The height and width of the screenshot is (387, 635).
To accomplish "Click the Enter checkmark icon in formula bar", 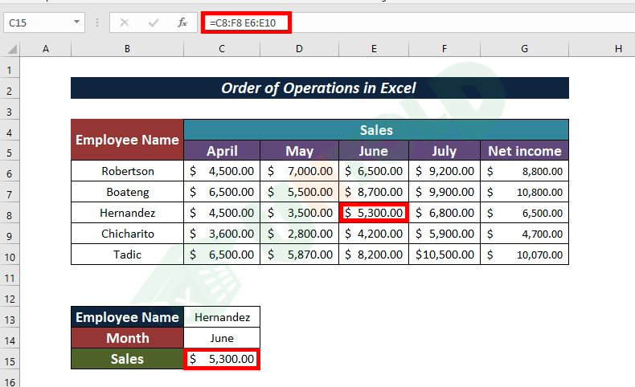I will (x=154, y=23).
